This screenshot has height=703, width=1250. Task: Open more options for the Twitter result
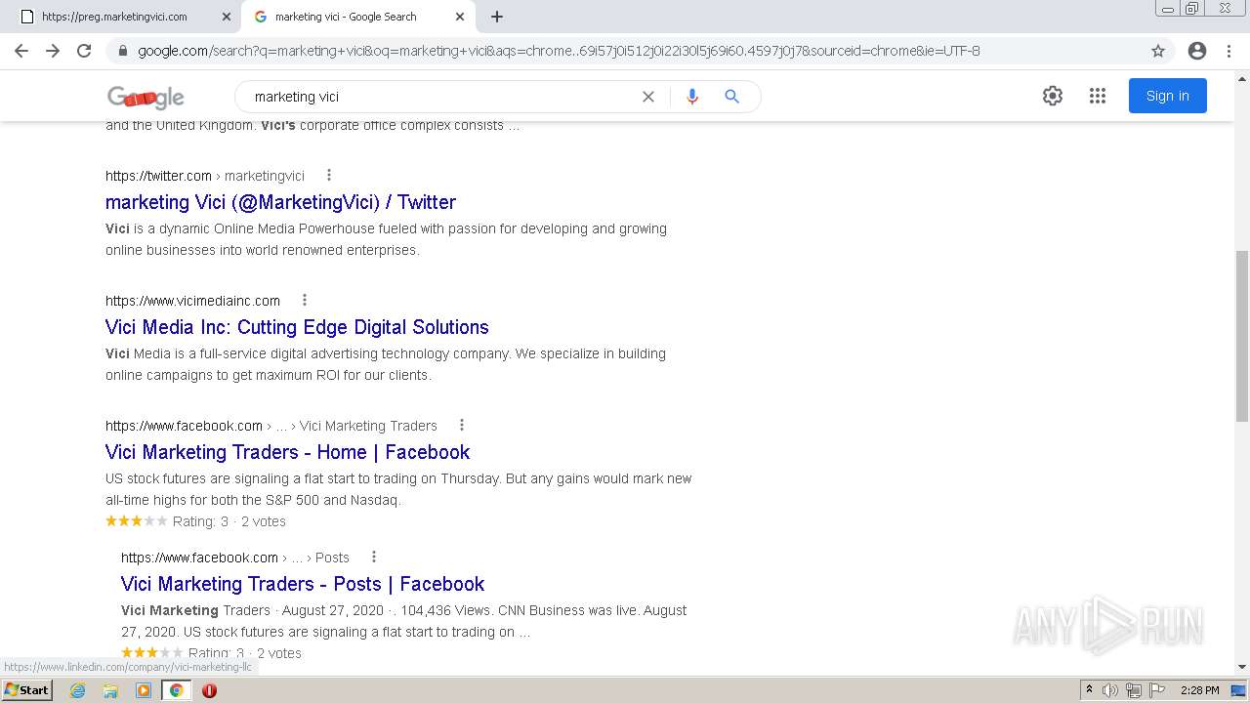point(329,175)
